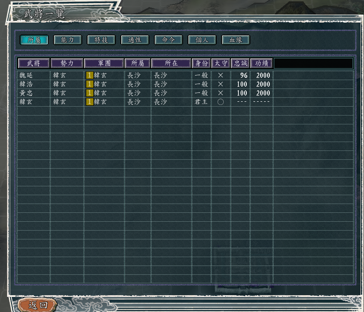Sort by 忠誠 column header

coord(240,63)
